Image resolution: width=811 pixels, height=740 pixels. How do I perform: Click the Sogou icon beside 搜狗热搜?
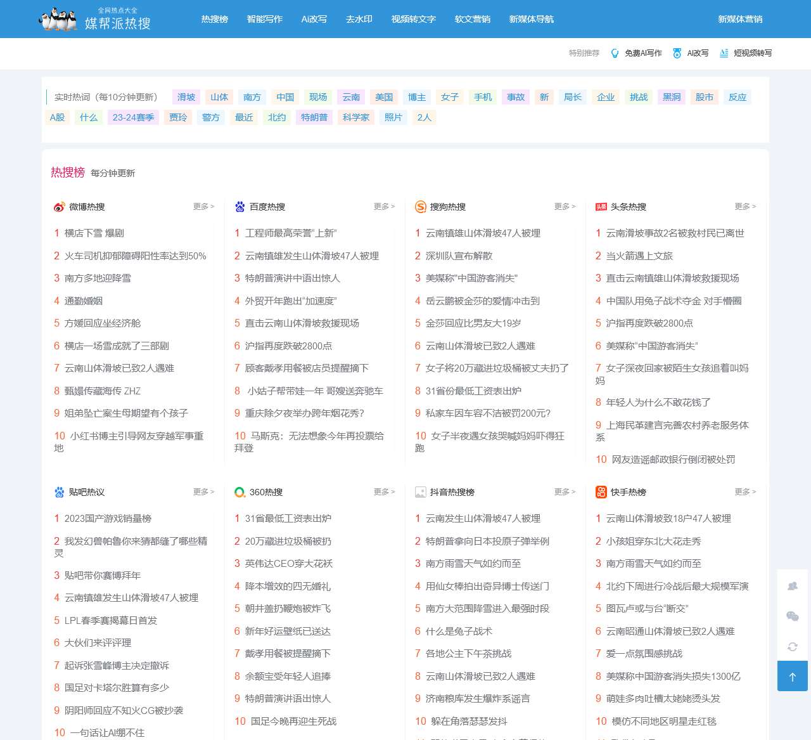click(420, 207)
